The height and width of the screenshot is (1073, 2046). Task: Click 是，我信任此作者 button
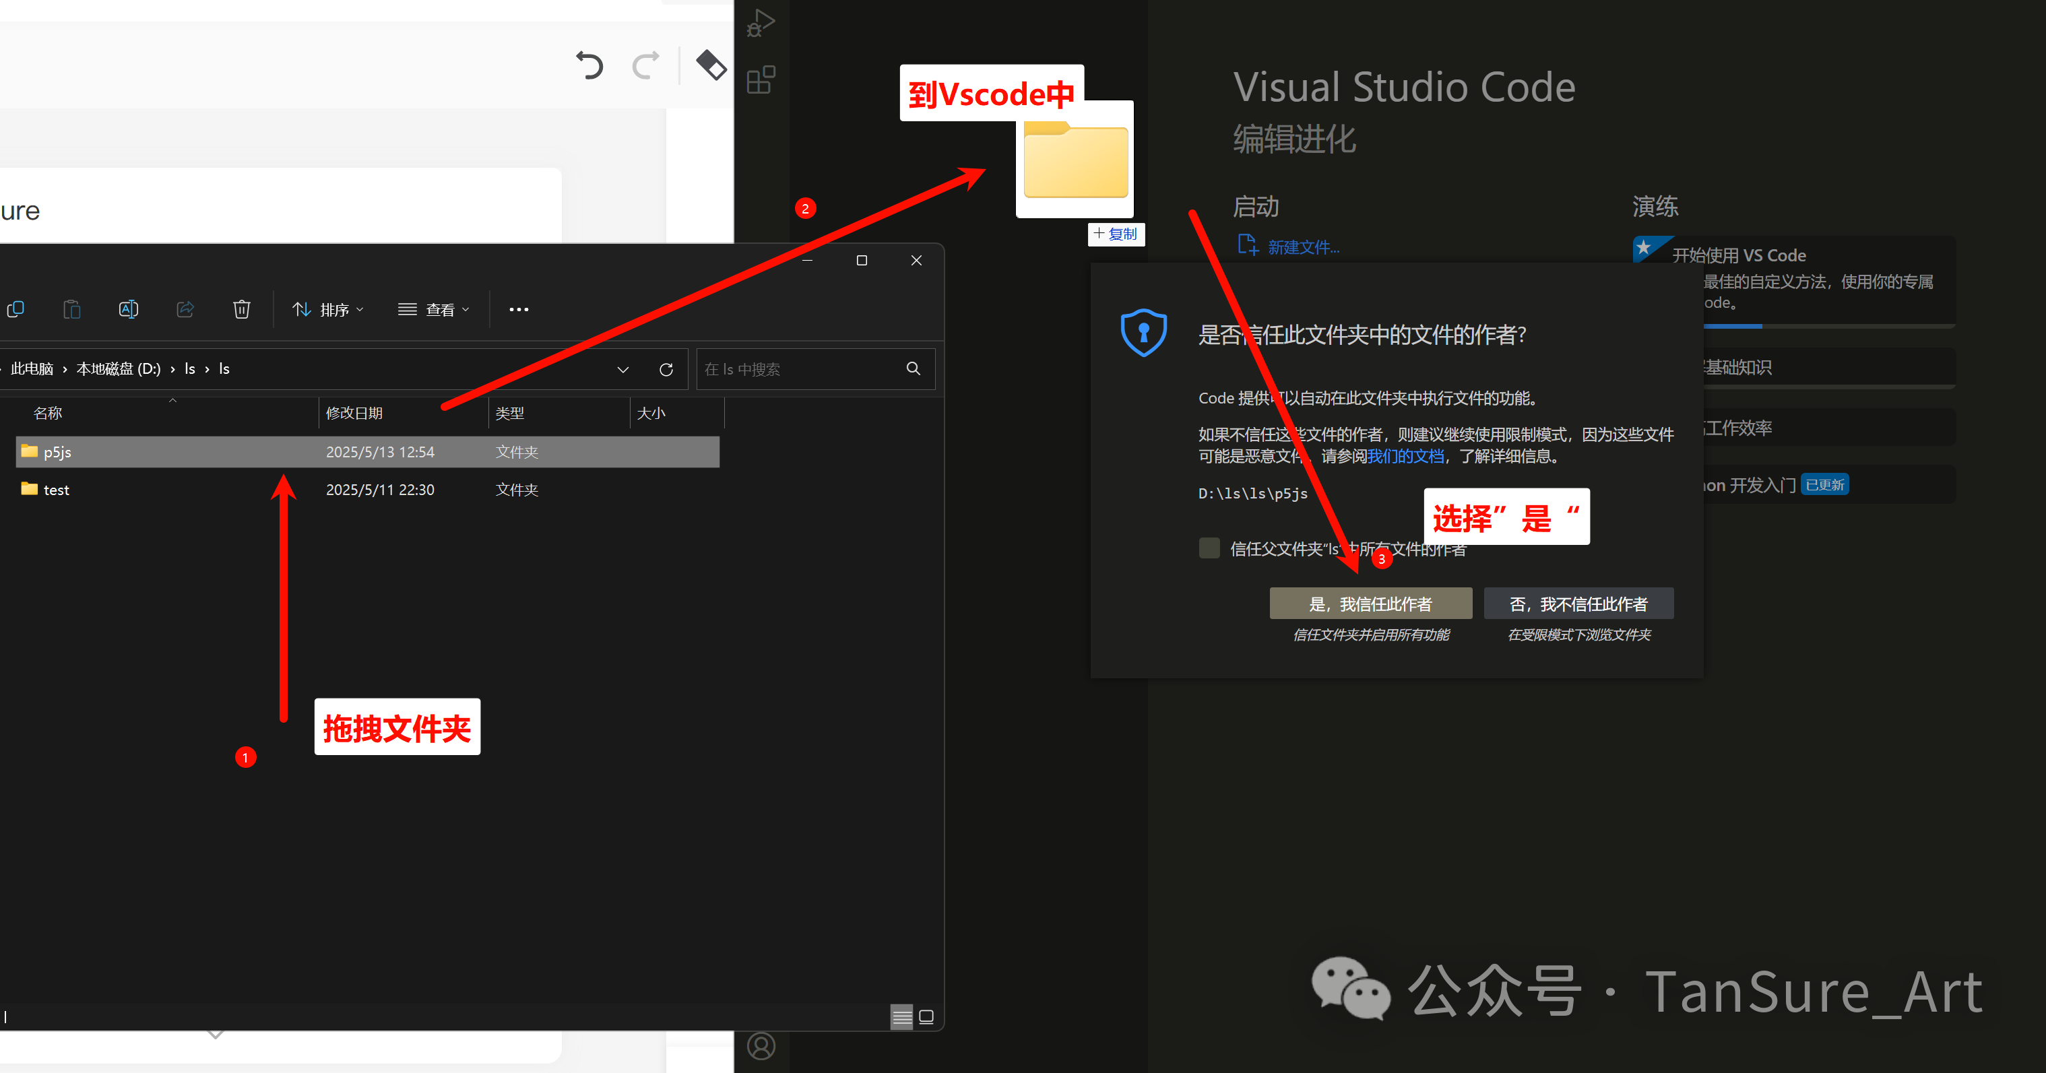[x=1370, y=604]
